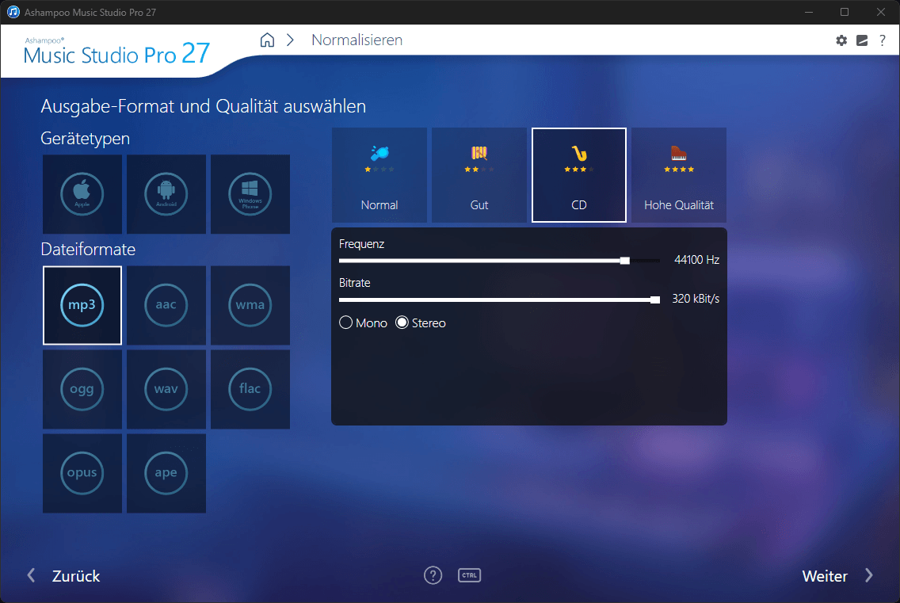This screenshot has width=900, height=603.
Task: Select the CD quality preset
Action: click(x=579, y=175)
